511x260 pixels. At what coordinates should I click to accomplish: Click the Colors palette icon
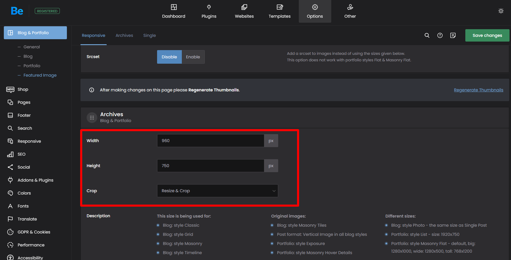[x=10, y=193]
